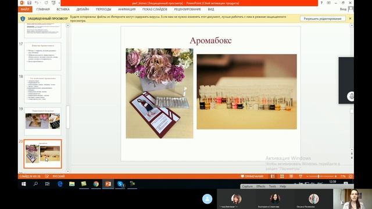
Task: Click perfume vials photo on slide
Action: click(x=246, y=92)
